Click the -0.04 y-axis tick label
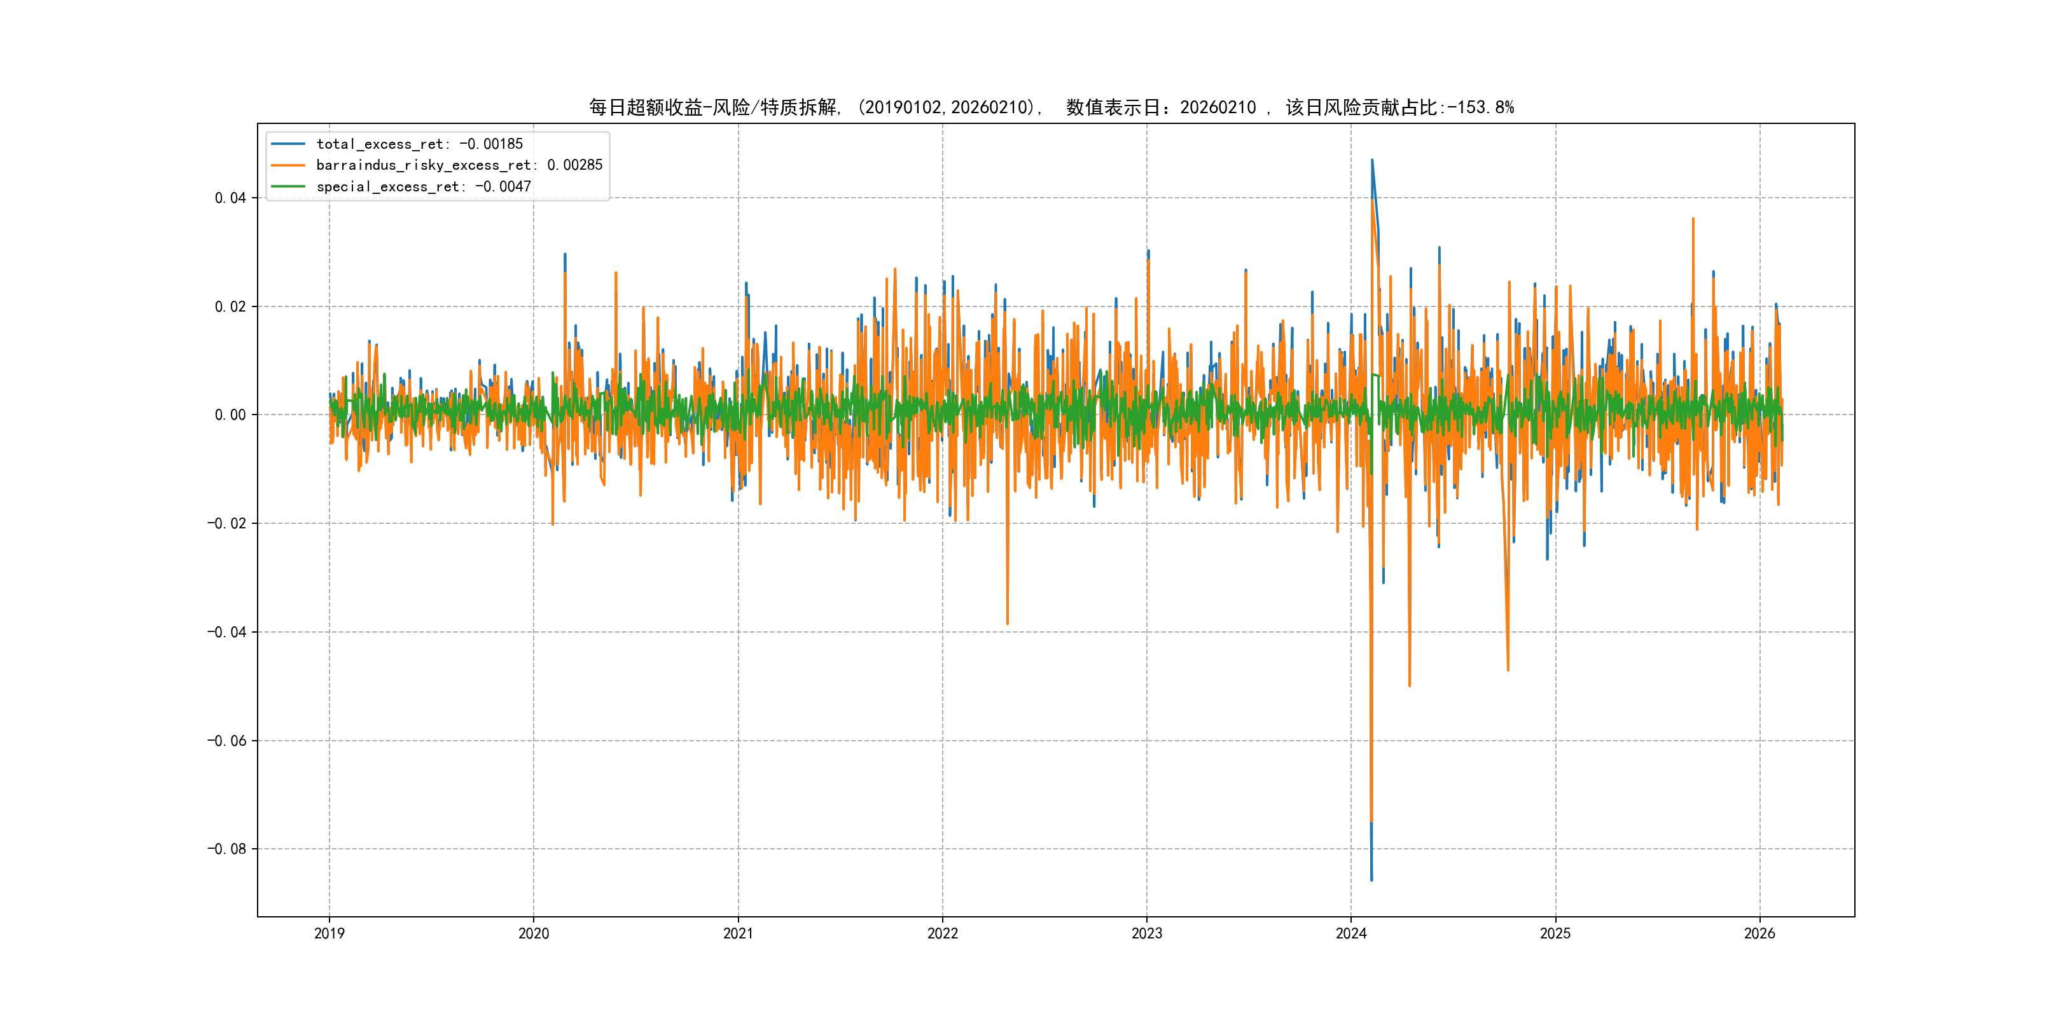This screenshot has height=1030, width=2061. (x=226, y=633)
